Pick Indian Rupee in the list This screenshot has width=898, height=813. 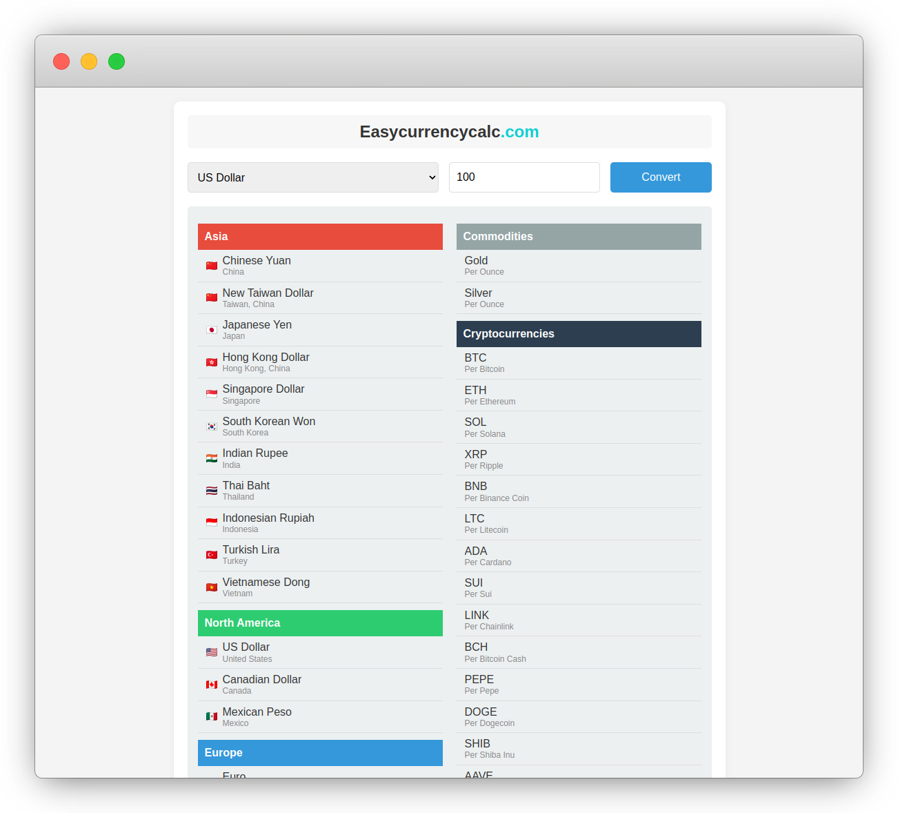point(320,458)
